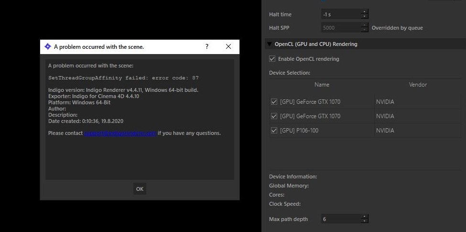The width and height of the screenshot is (466, 232).
Task: Click the help question mark button
Action: [207, 47]
